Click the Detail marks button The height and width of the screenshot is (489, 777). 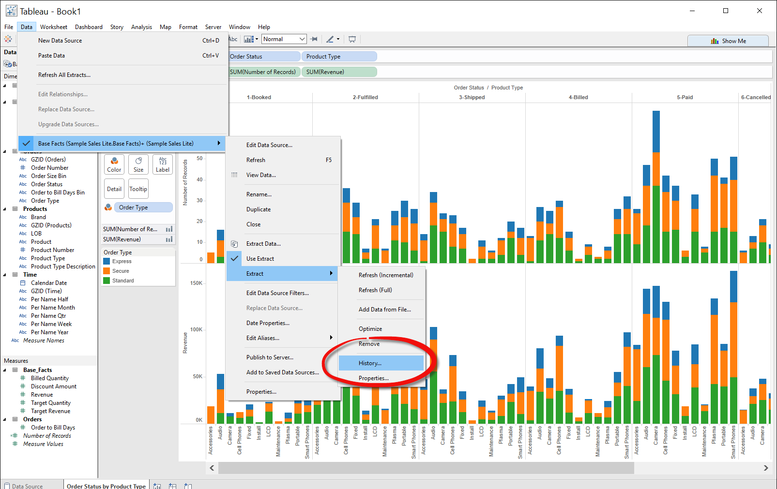tap(114, 189)
